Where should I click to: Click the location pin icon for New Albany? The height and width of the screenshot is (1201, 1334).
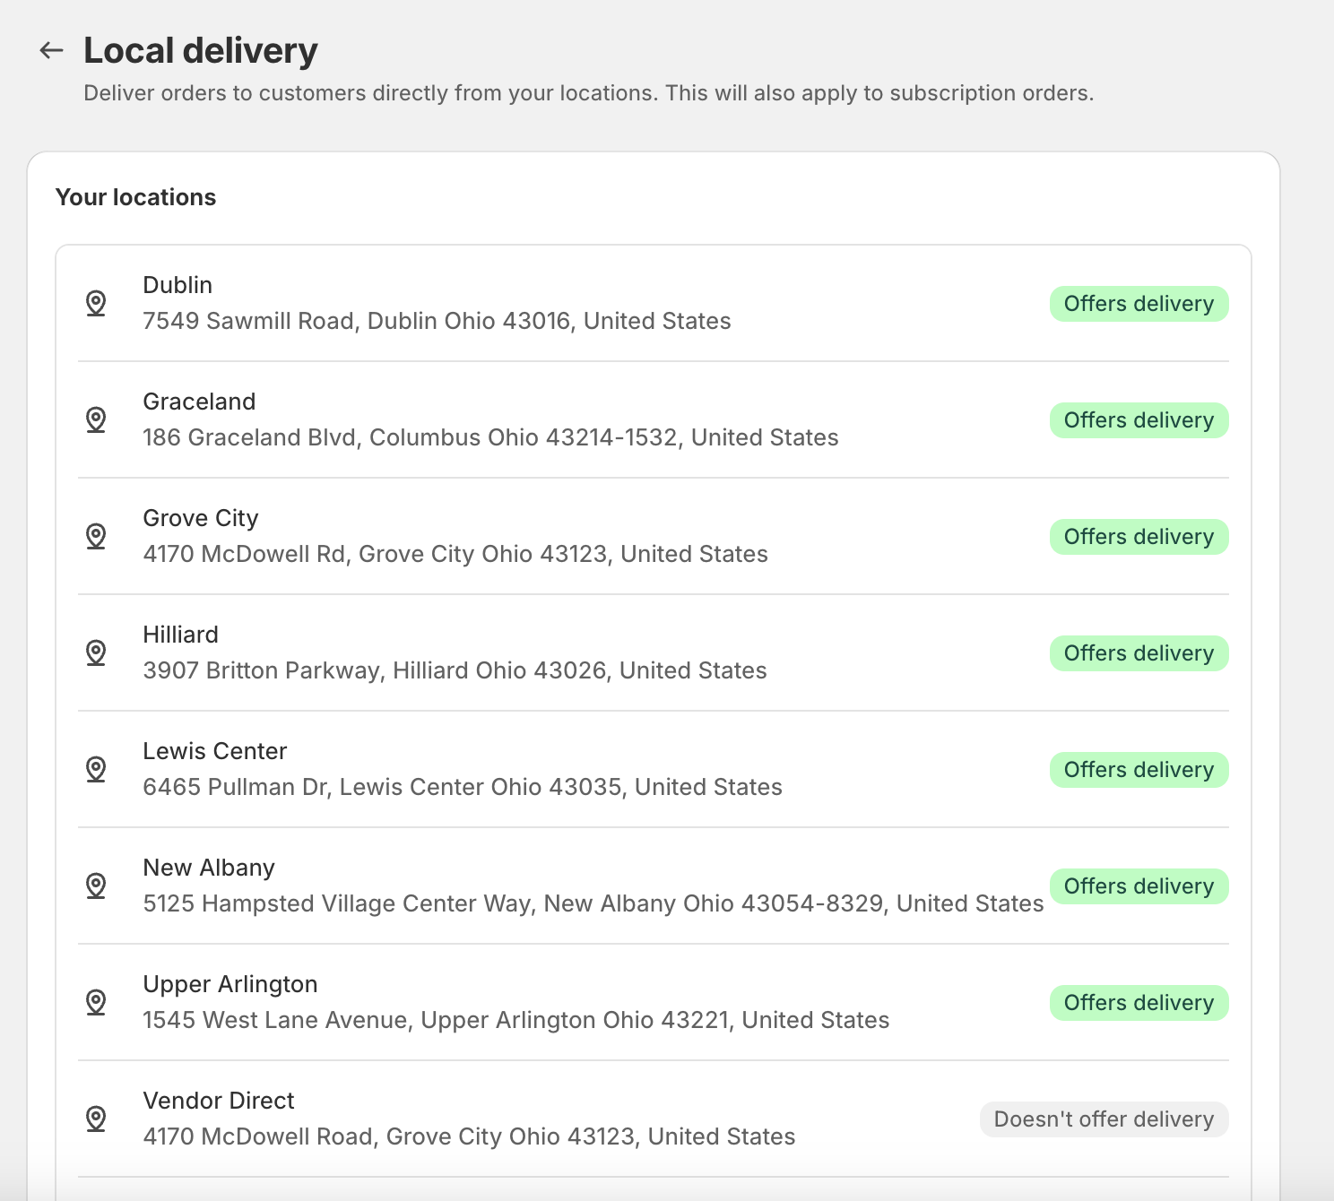[x=96, y=886]
